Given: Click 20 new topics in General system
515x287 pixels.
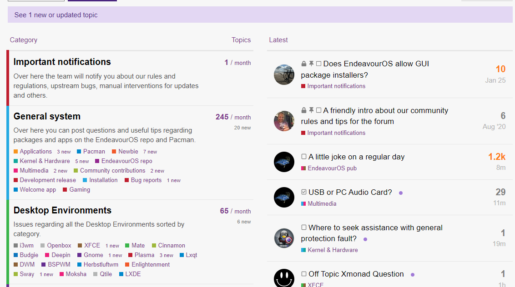Looking at the screenshot, I should [x=242, y=128].
